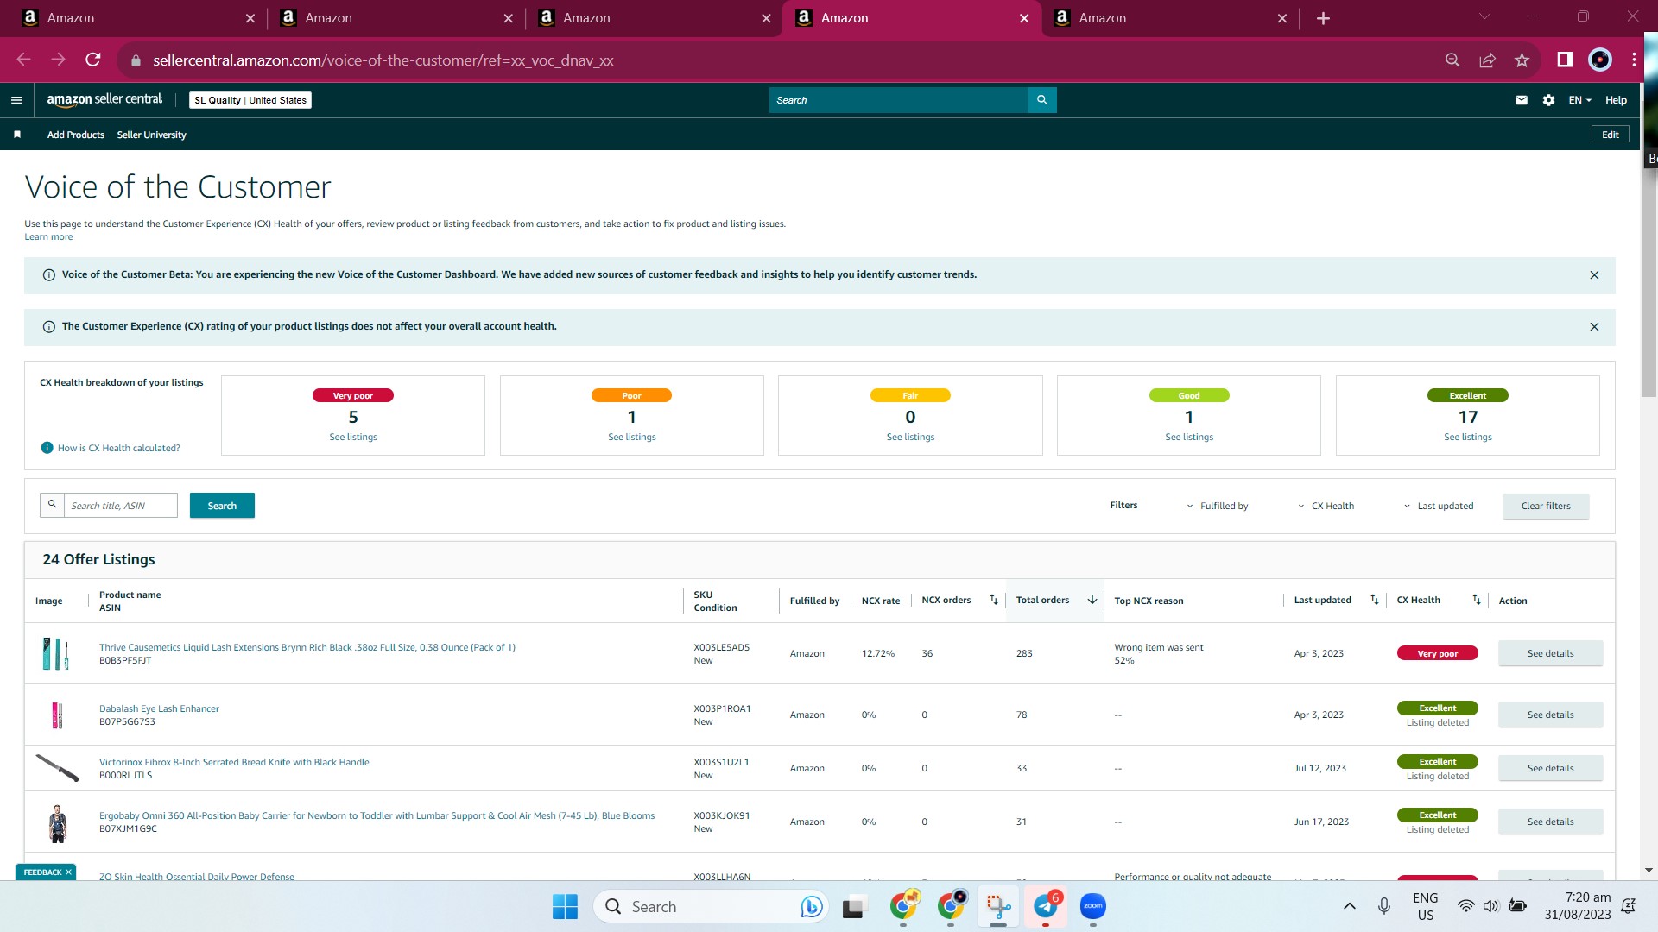The height and width of the screenshot is (932, 1658).
Task: Open the EN language dropdown
Action: (x=1579, y=100)
